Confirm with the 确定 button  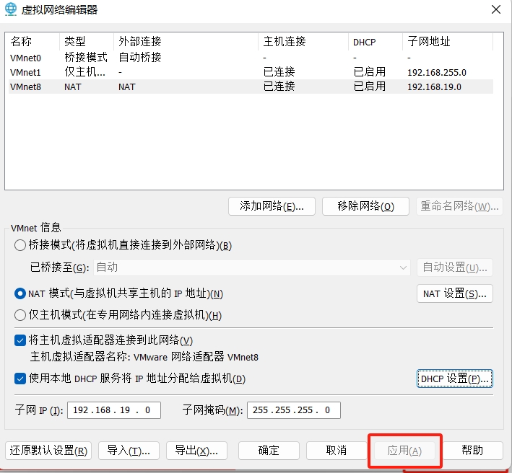click(x=269, y=451)
